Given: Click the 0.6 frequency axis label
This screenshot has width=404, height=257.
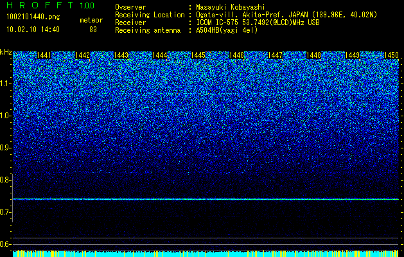Looking at the screenshot, I should coord(5,244).
